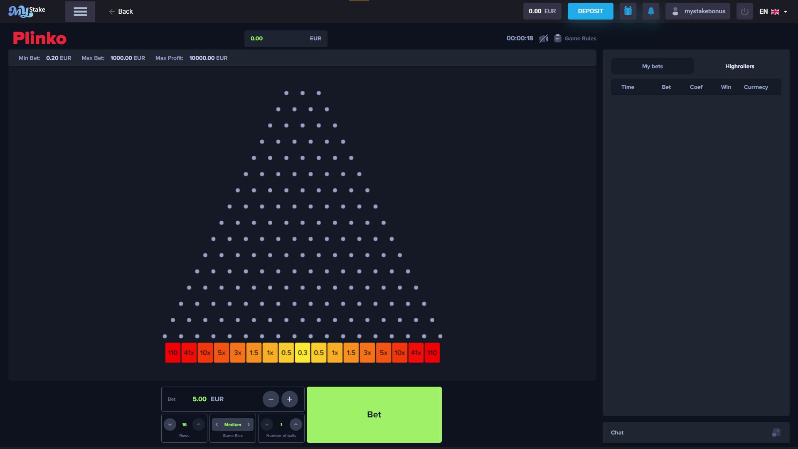Open the mystakebonus account profile
This screenshot has width=798, height=449.
tap(698, 11)
